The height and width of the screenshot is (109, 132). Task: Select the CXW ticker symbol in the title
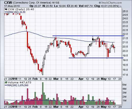tap(8, 3)
